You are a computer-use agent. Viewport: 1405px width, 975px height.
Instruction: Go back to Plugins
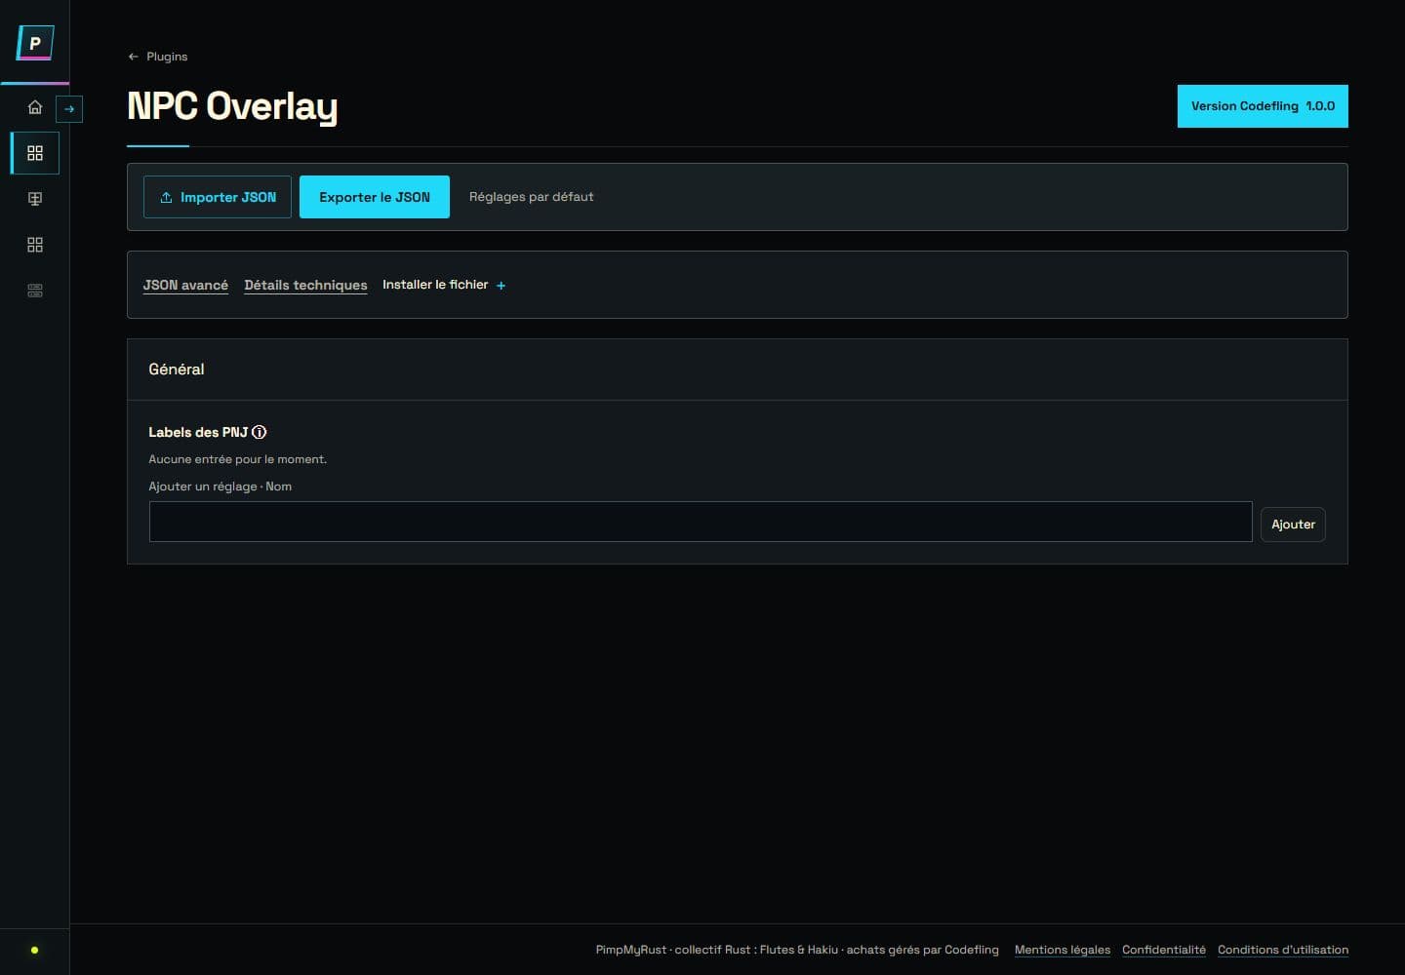pyautogui.click(x=157, y=57)
